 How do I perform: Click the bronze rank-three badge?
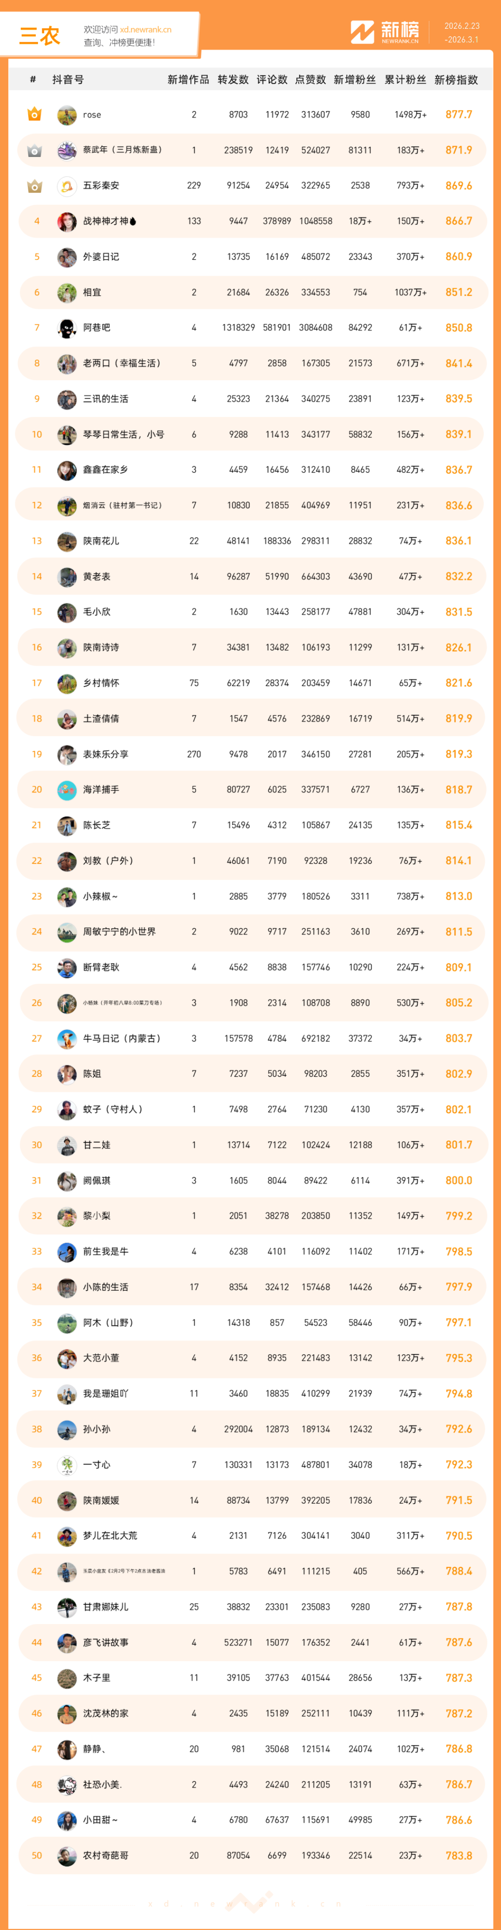pos(34,186)
